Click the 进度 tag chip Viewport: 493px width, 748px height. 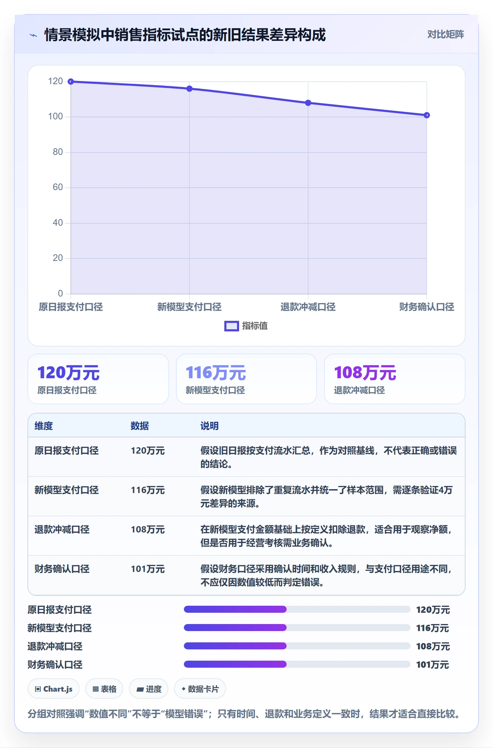149,689
